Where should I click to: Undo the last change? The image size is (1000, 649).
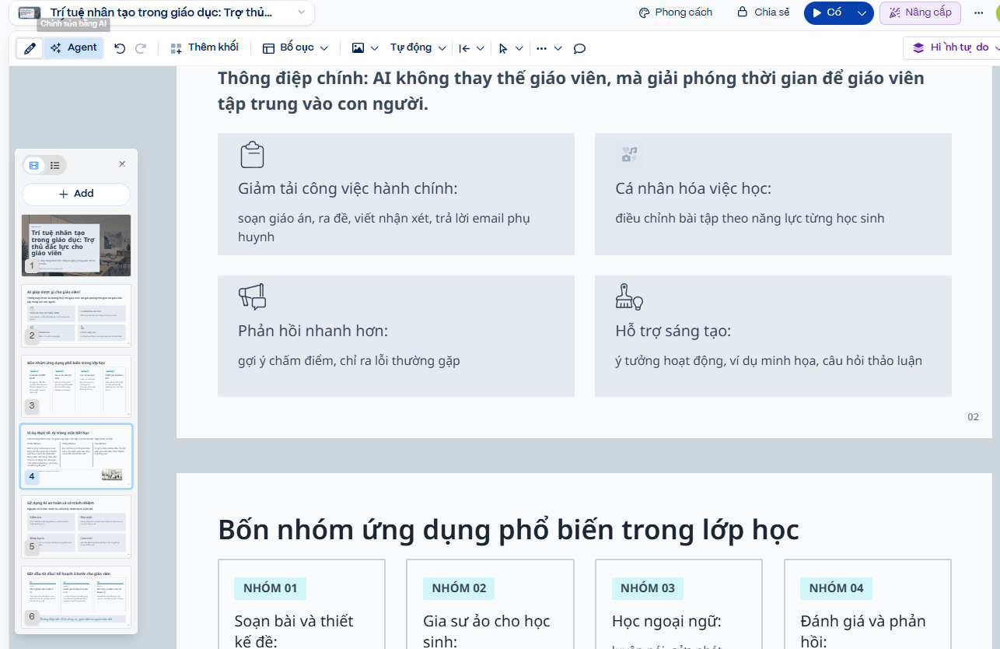pos(120,48)
